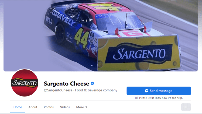Screen dimensions: 202x114
Task: Click the greeting text below Send message
Action: [159, 98]
